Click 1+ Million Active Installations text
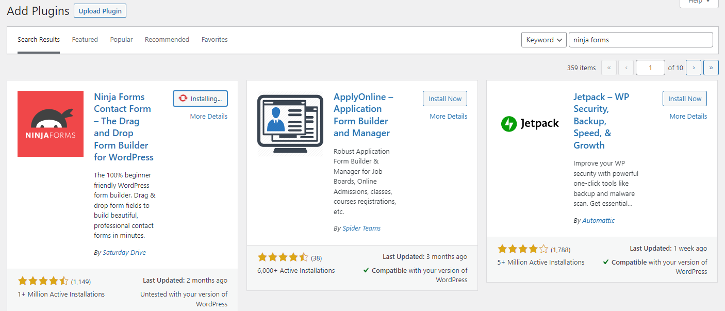 (61, 294)
